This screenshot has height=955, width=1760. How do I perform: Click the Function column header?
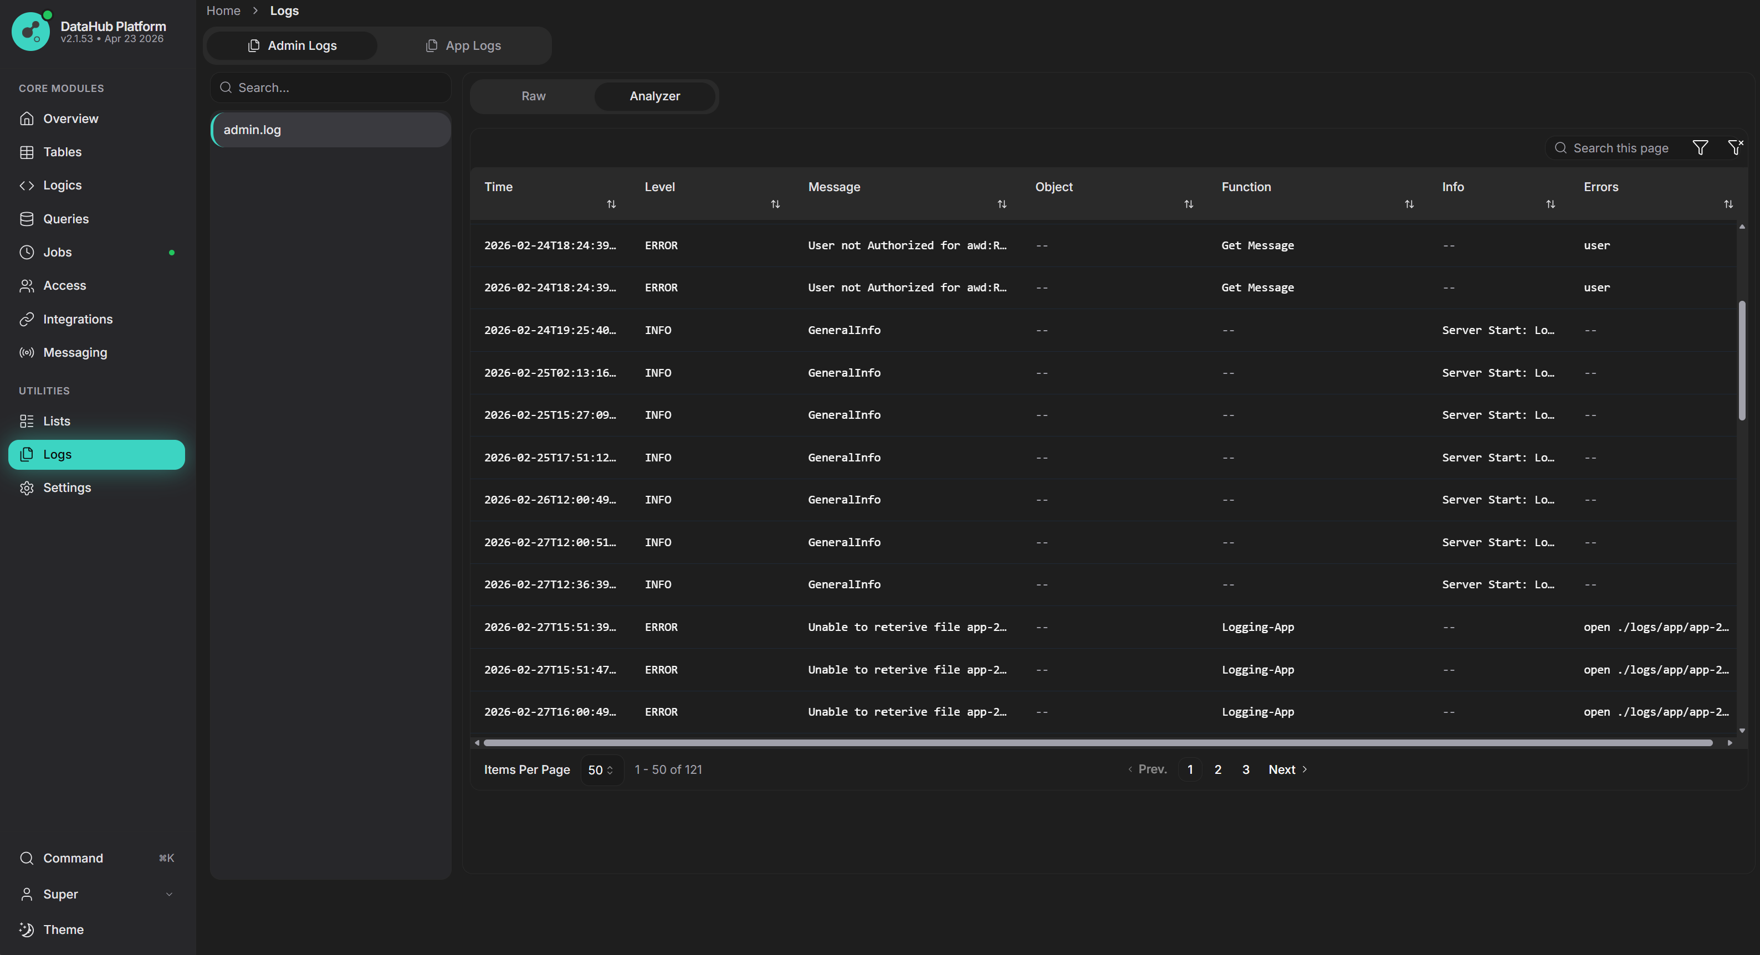tap(1246, 187)
